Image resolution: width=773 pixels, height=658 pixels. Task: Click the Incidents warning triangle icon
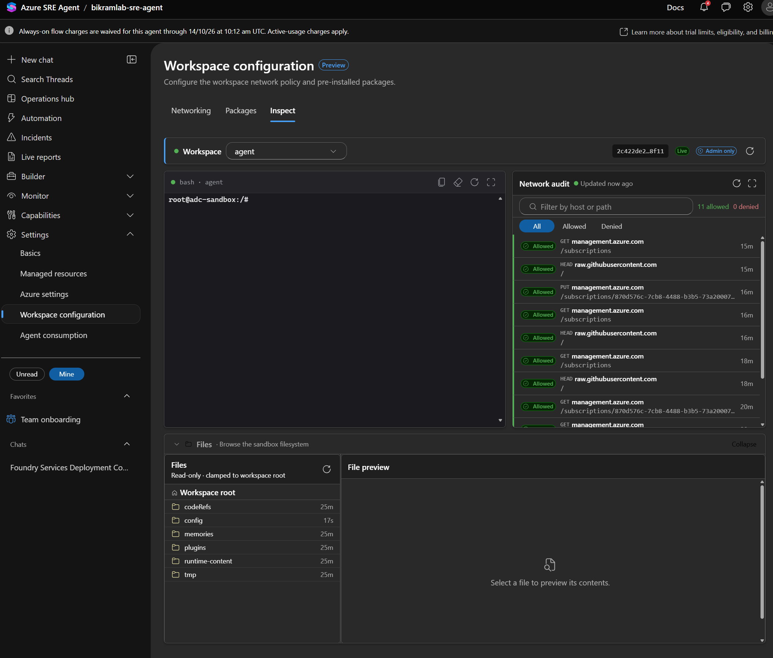pos(12,137)
